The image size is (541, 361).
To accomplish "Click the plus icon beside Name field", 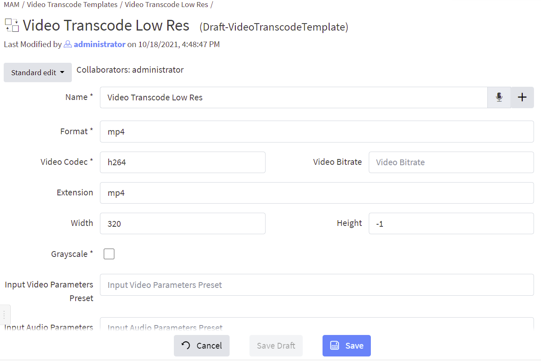I will coord(522,97).
